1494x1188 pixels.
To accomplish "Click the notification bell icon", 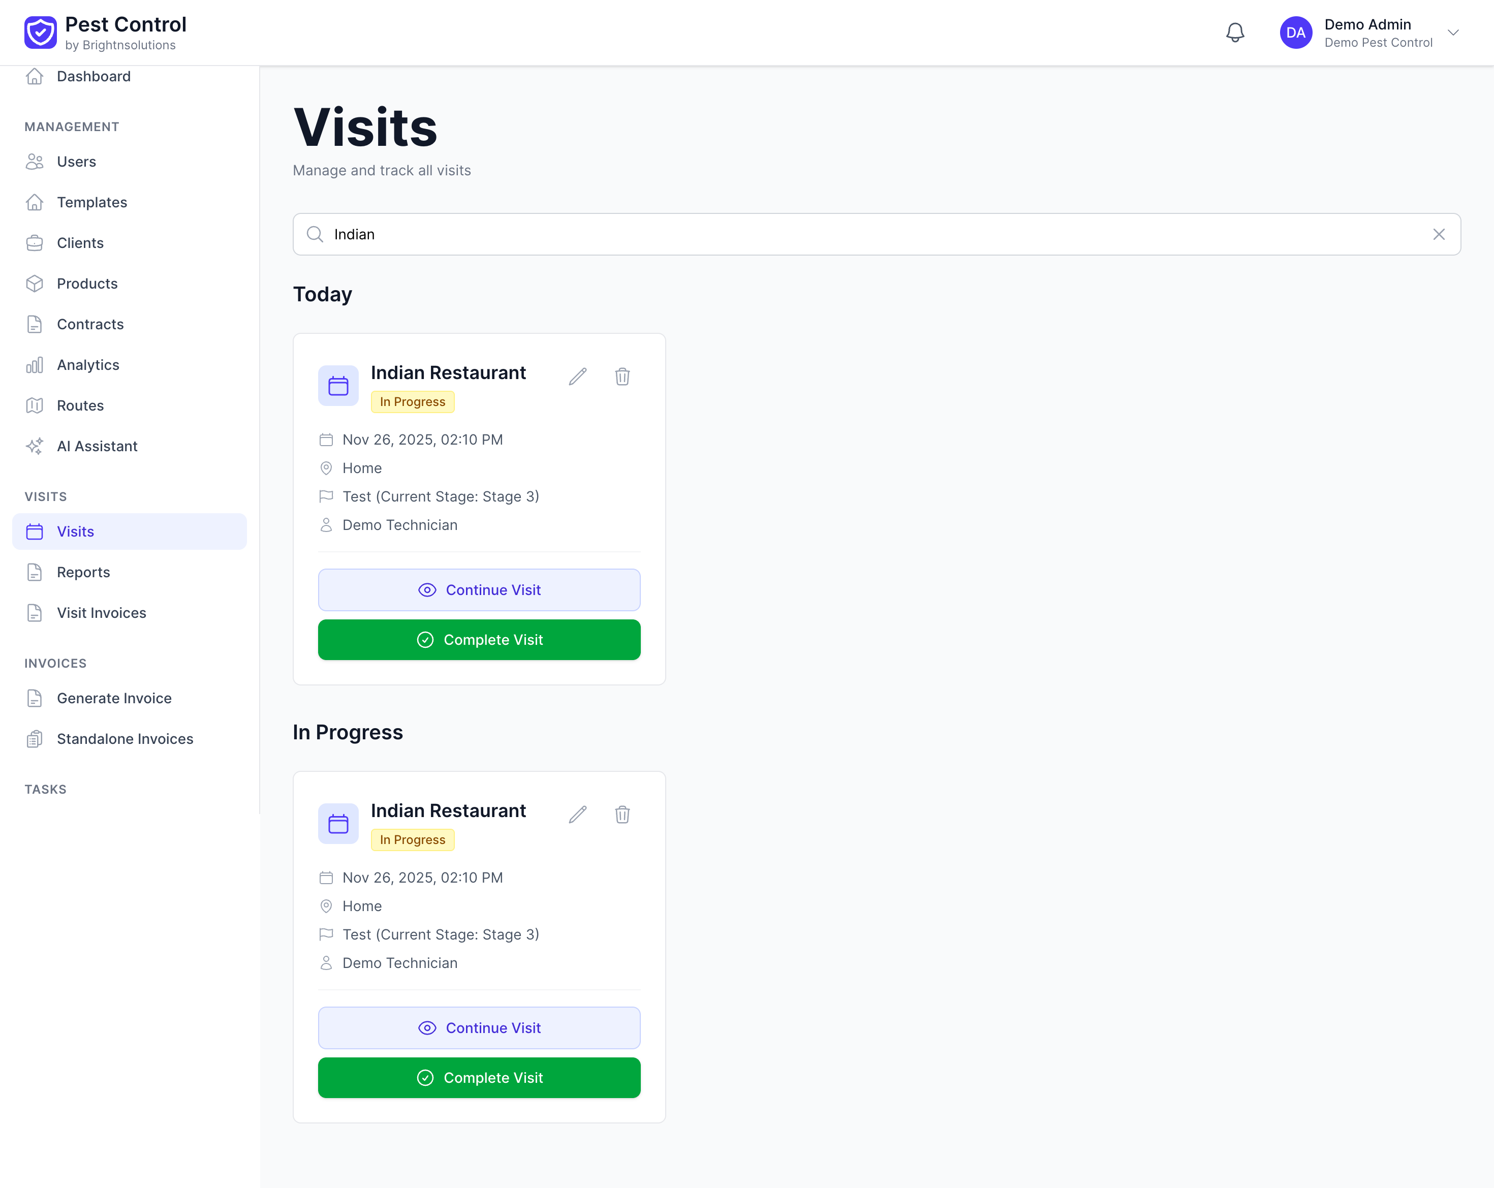I will pyautogui.click(x=1235, y=33).
